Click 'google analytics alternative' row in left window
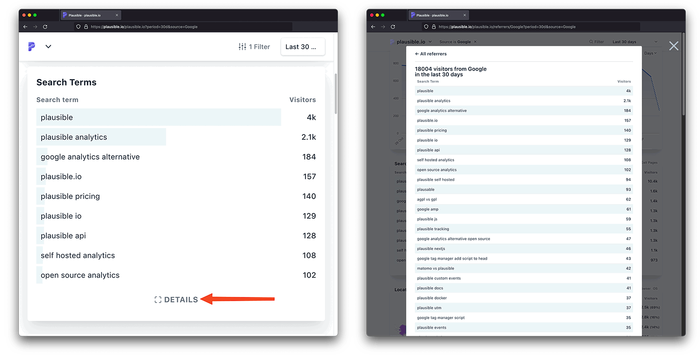Viewport: 700px width, 355px height. [176, 157]
